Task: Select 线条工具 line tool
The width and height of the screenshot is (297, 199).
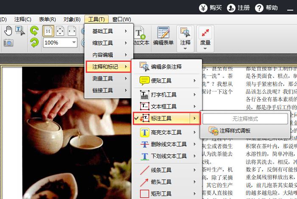Action: [167, 170]
